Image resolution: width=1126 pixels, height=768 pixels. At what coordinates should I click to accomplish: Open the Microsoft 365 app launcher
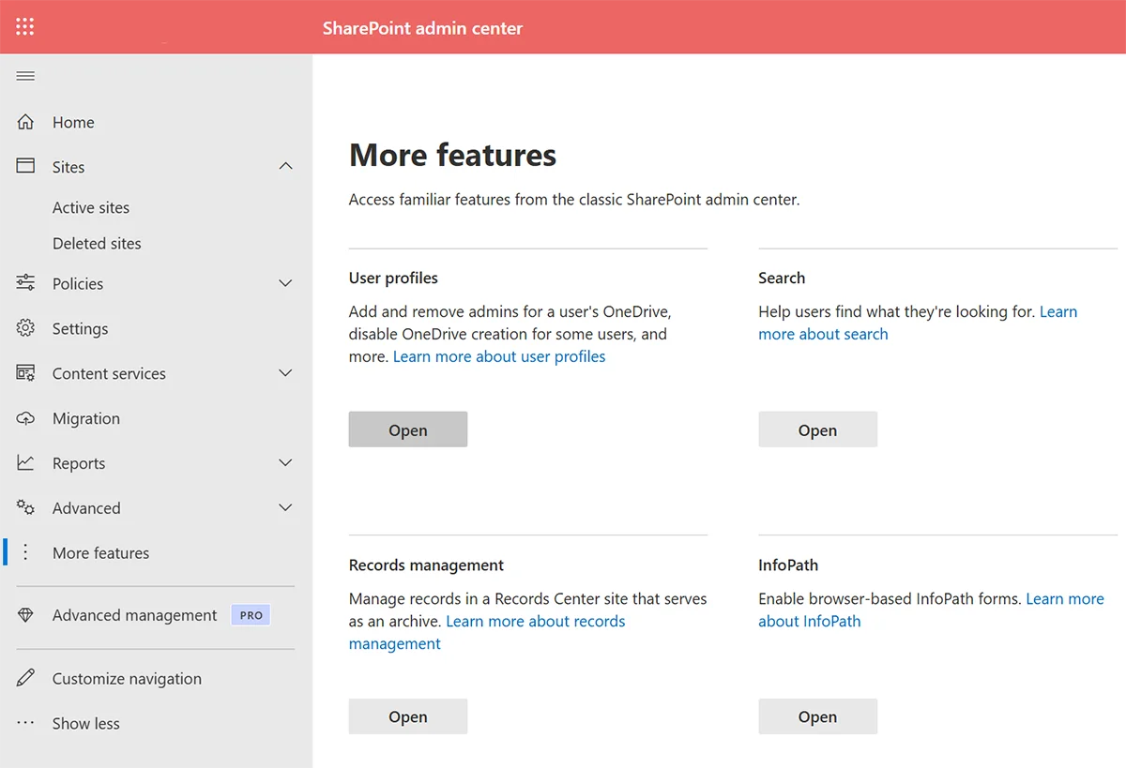click(x=24, y=26)
